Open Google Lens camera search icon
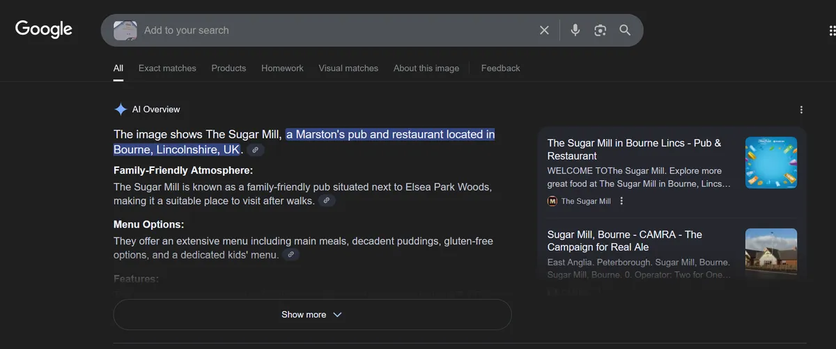836x349 pixels. coord(600,30)
